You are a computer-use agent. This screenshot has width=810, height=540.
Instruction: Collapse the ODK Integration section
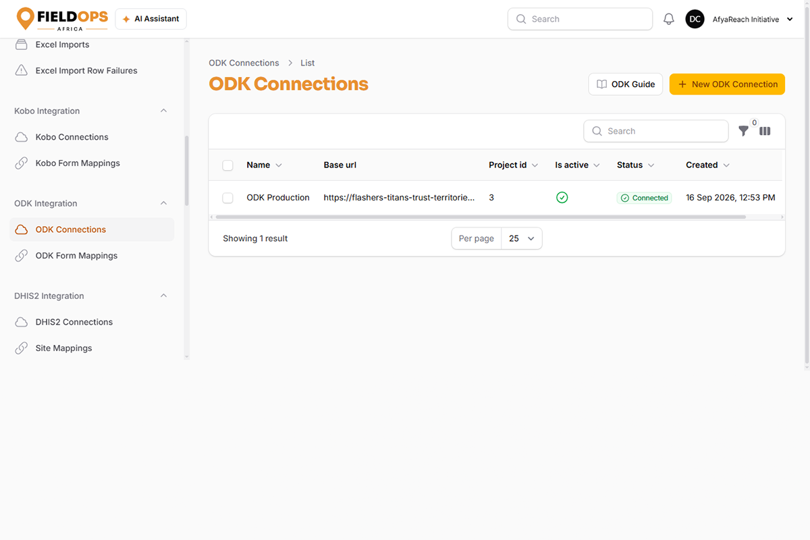tap(163, 203)
